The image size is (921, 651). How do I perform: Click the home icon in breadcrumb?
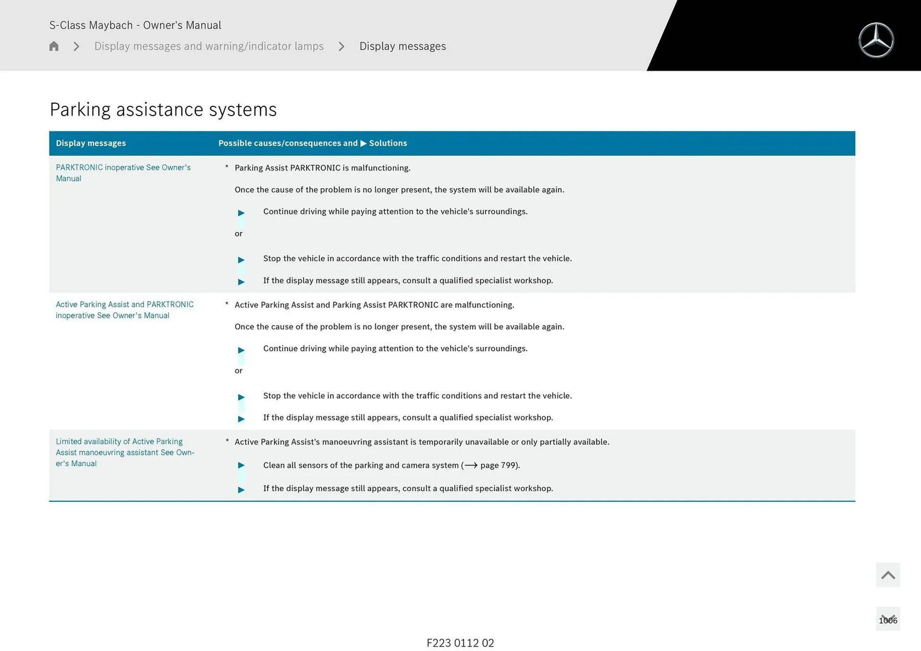pyautogui.click(x=54, y=46)
